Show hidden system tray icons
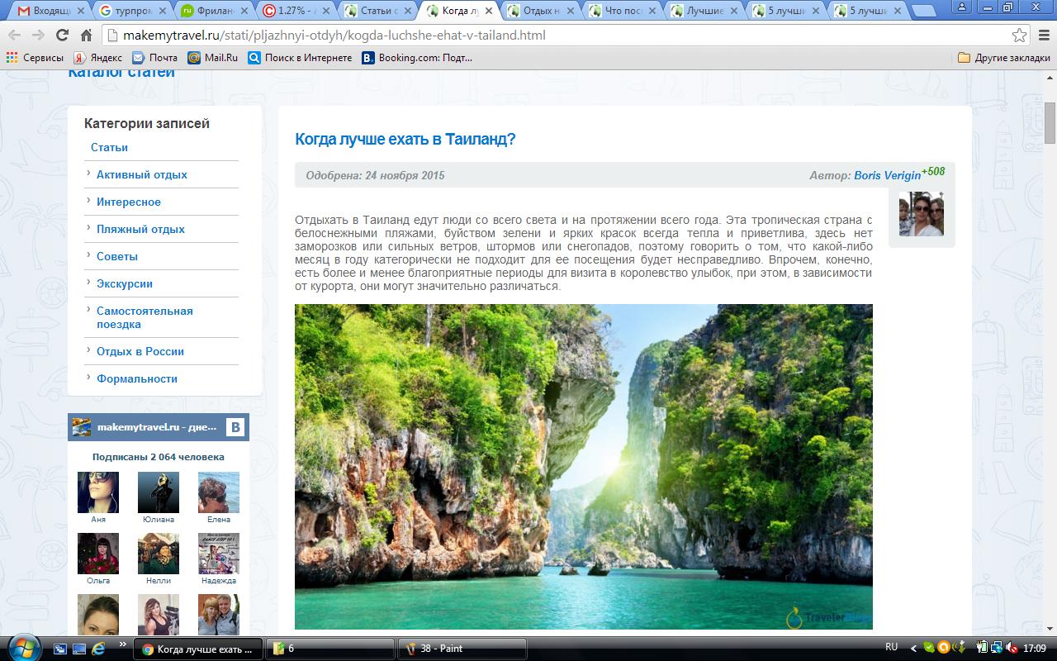The width and height of the screenshot is (1057, 661). [x=913, y=649]
